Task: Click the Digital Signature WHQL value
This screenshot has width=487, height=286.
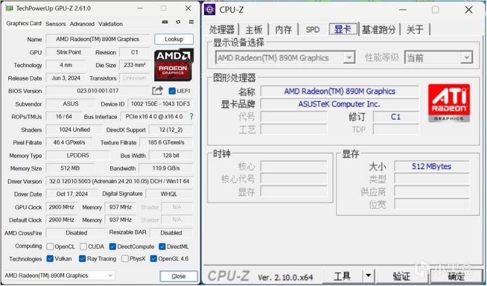Action: click(169, 194)
